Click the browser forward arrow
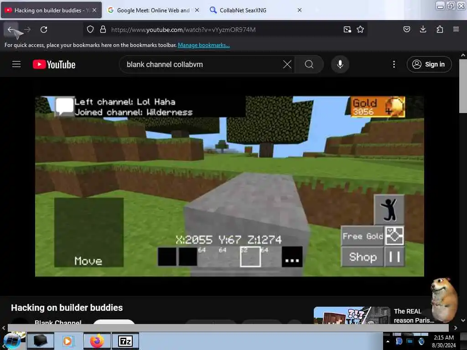 pyautogui.click(x=27, y=30)
